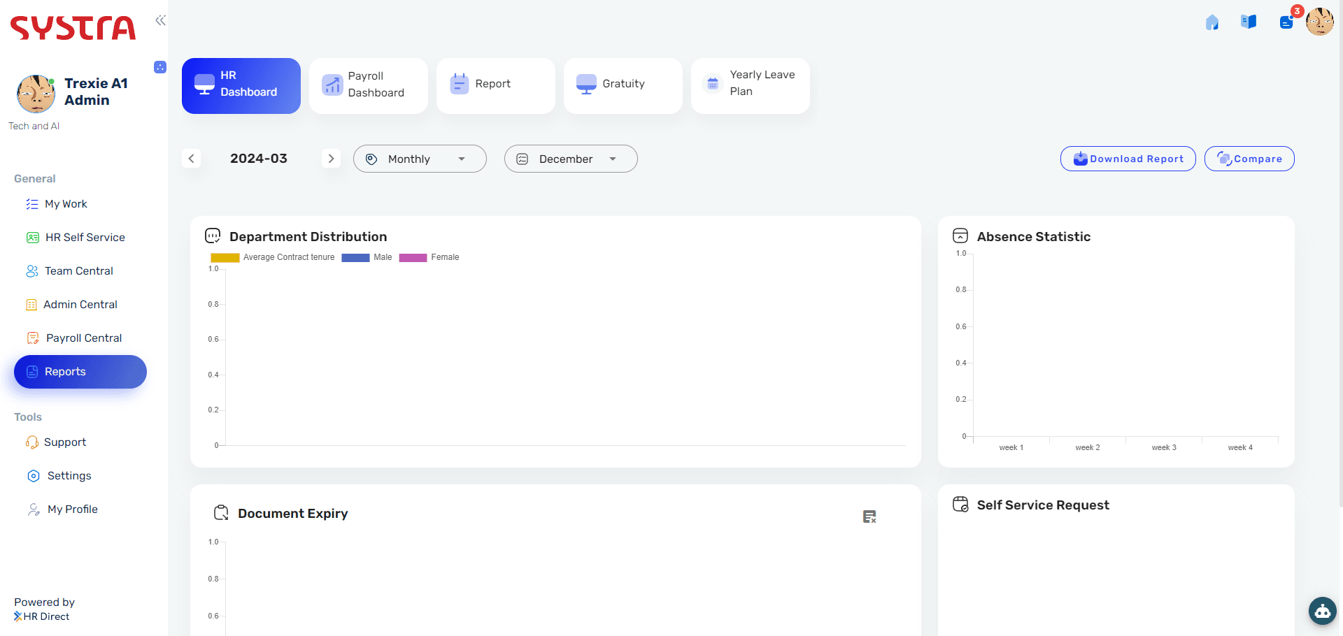
Task: Click the Trexie A1 Admin name
Action: tap(97, 92)
